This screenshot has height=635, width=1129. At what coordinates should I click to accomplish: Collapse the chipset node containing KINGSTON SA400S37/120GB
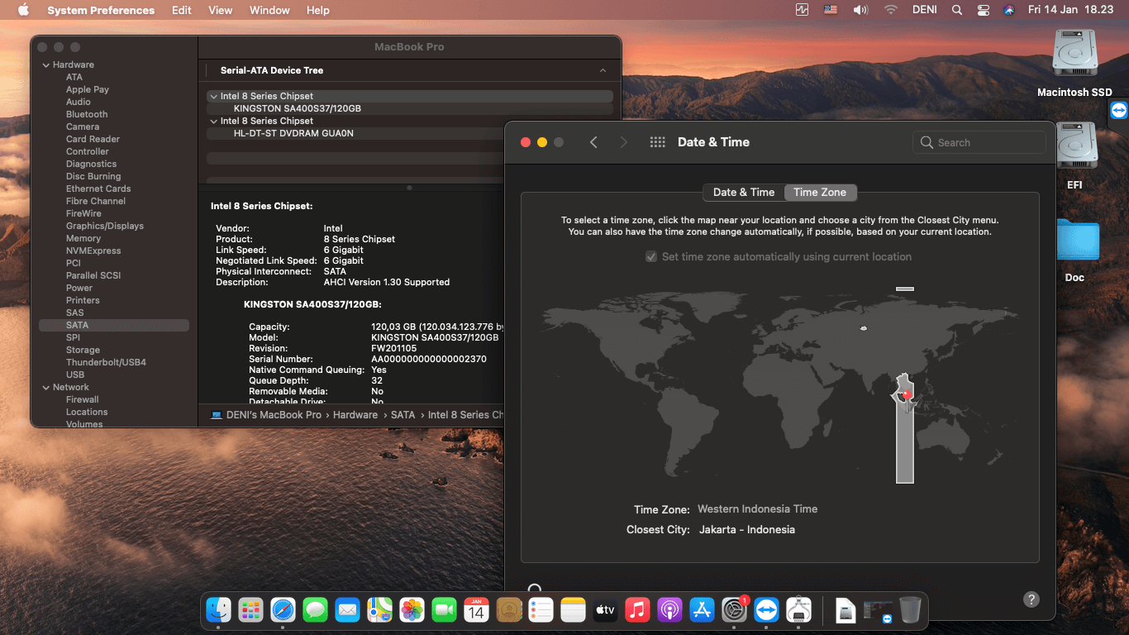pos(214,97)
